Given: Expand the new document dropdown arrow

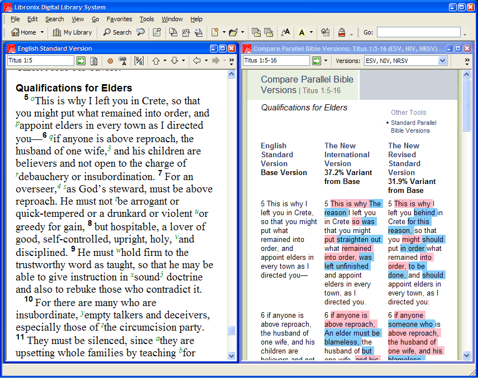Looking at the screenshot, I should (x=224, y=32).
